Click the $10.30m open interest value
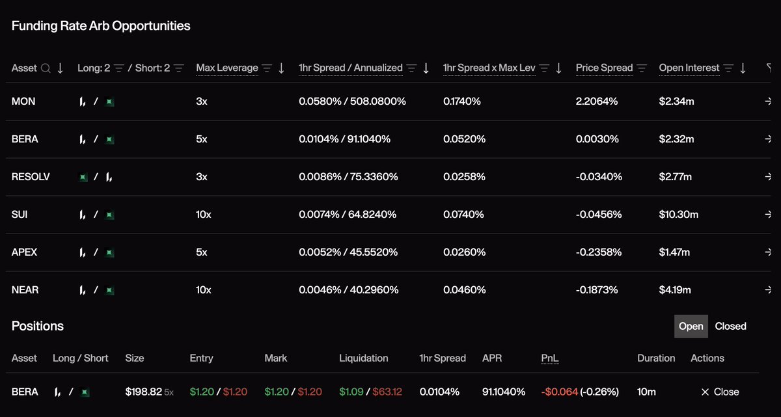The image size is (781, 417). (679, 215)
